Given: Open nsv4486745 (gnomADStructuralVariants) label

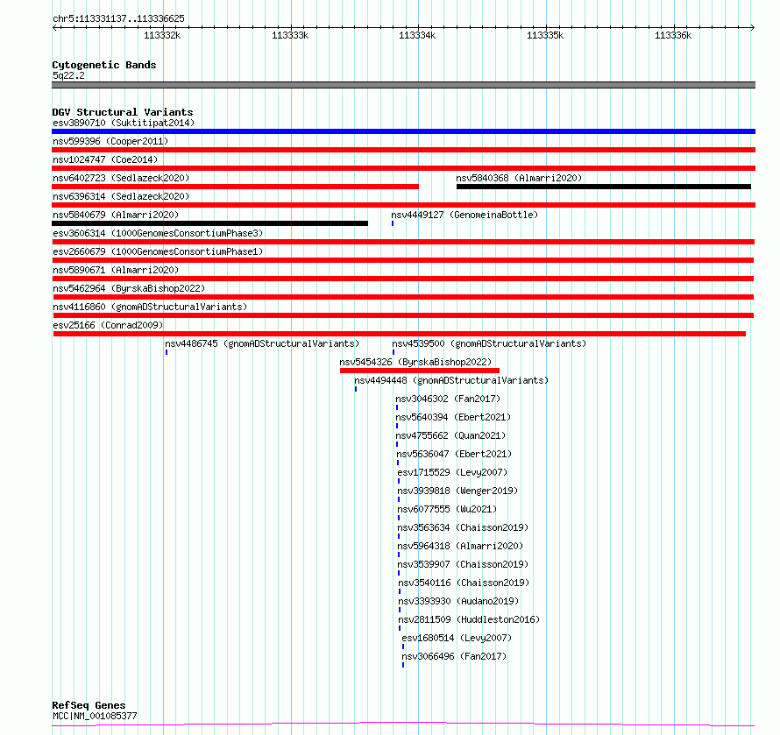Looking at the screenshot, I should [262, 343].
